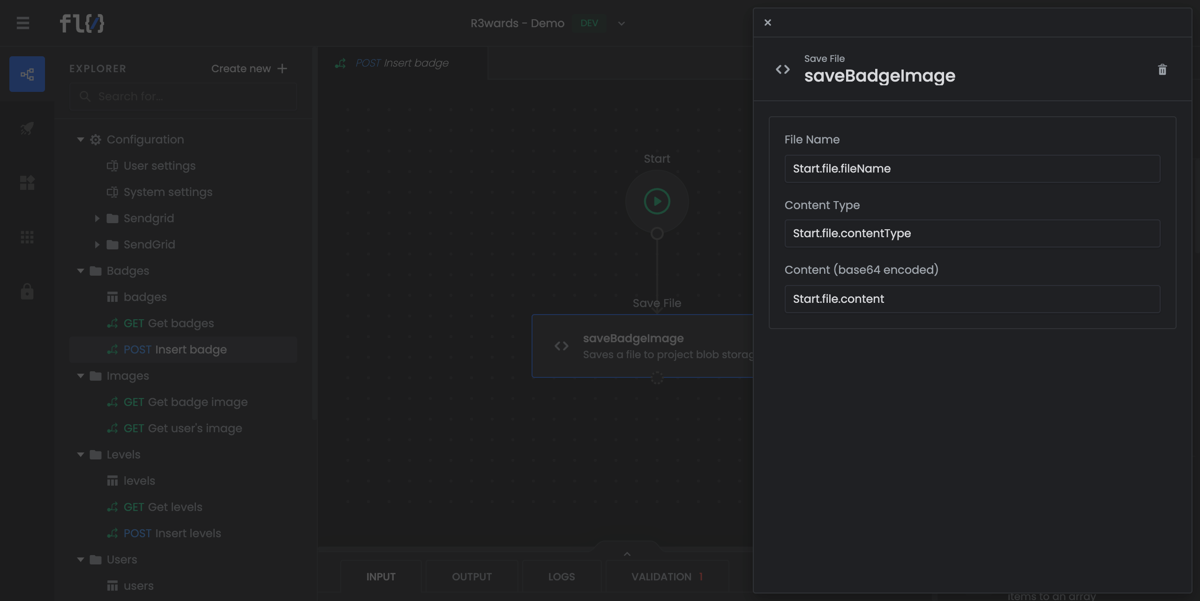
Task: Click the code icon in Save File header
Action: click(x=783, y=70)
